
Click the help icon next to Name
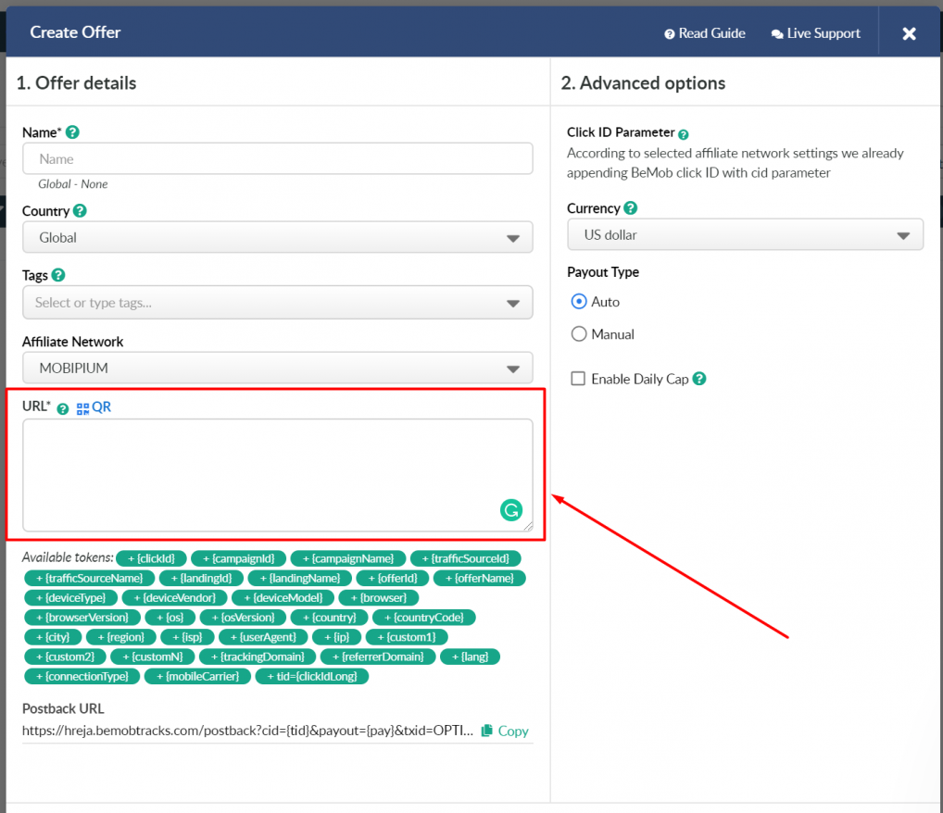click(73, 132)
